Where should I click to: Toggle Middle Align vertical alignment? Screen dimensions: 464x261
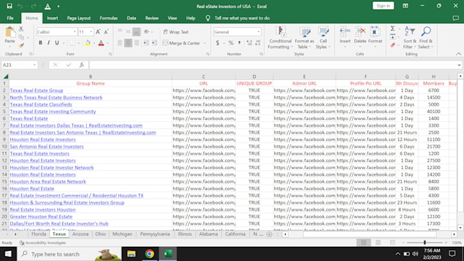click(x=128, y=31)
